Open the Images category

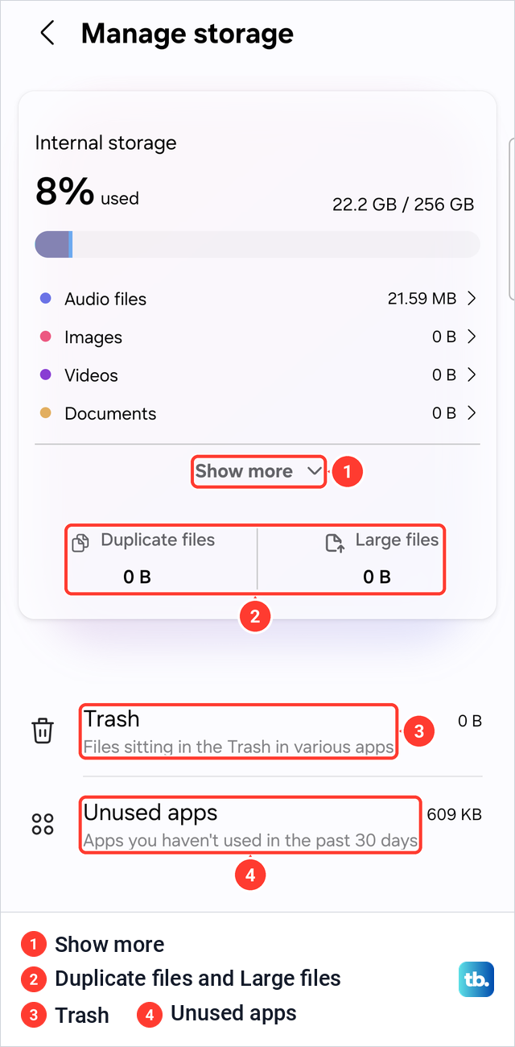tap(257, 337)
